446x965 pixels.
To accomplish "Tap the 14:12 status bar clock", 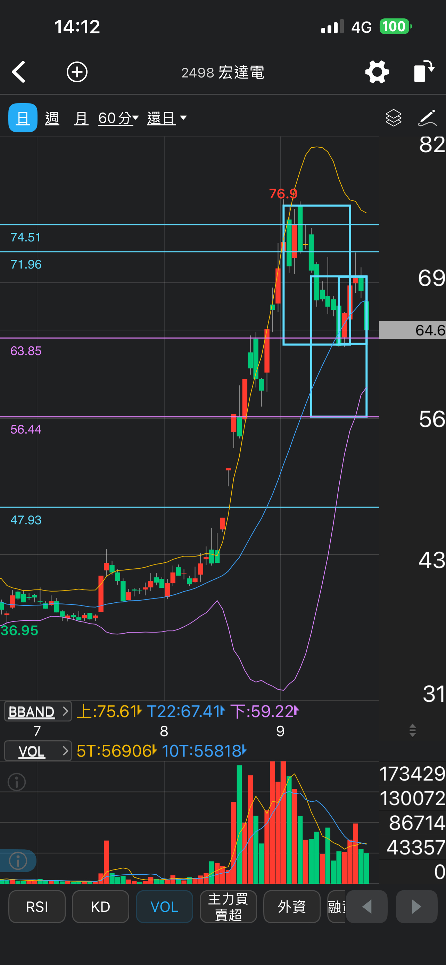I will tap(77, 27).
